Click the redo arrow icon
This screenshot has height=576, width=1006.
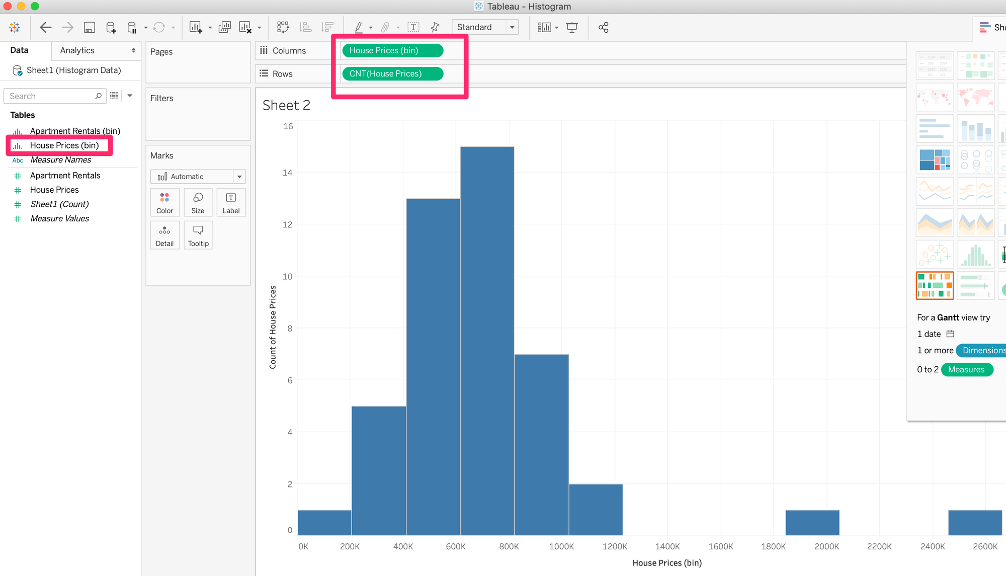pyautogui.click(x=66, y=28)
